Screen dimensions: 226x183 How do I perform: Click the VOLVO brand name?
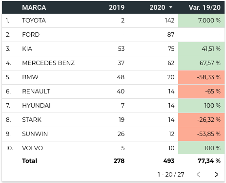(33, 148)
